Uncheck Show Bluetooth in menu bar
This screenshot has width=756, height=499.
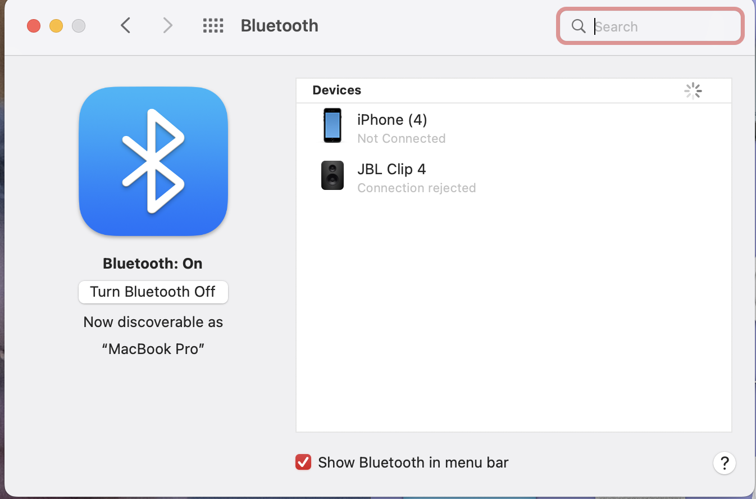(303, 462)
